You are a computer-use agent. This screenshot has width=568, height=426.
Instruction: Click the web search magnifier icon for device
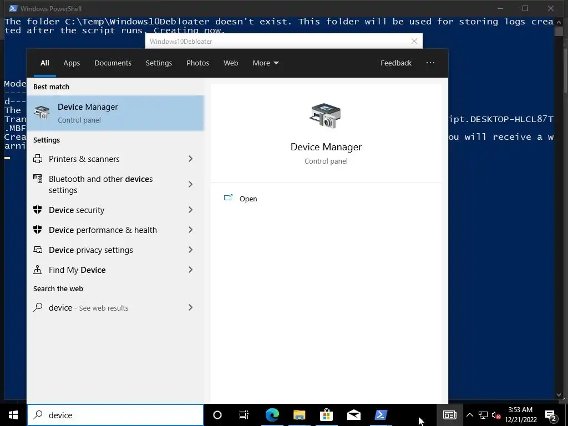(x=38, y=307)
